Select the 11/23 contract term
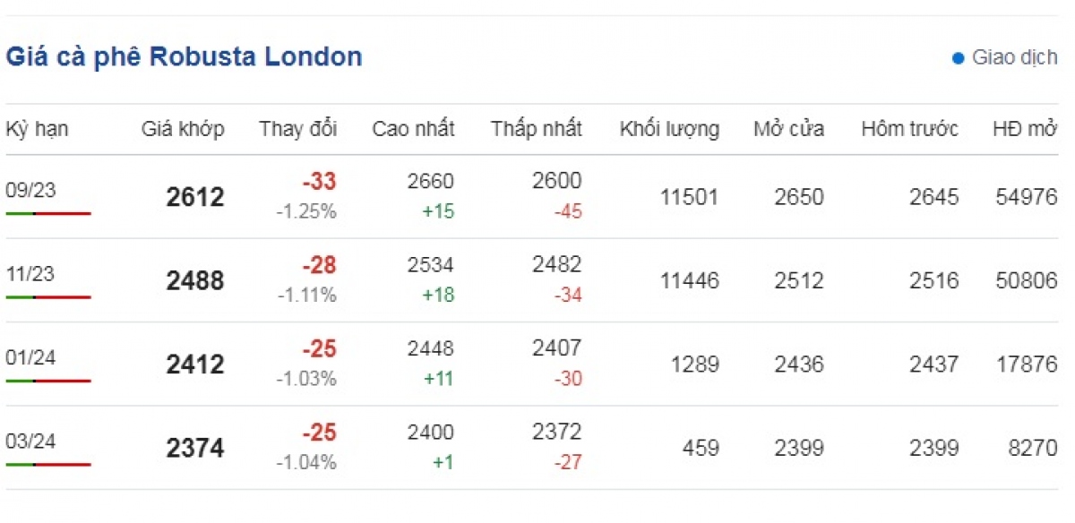Image resolution: width=1075 pixels, height=523 pixels. 30,273
